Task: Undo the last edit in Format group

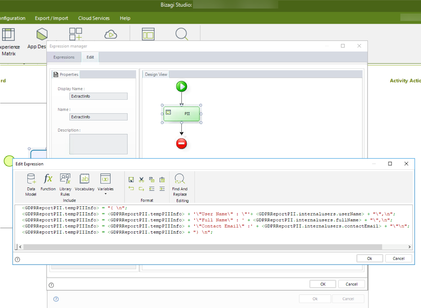Action: point(131,189)
